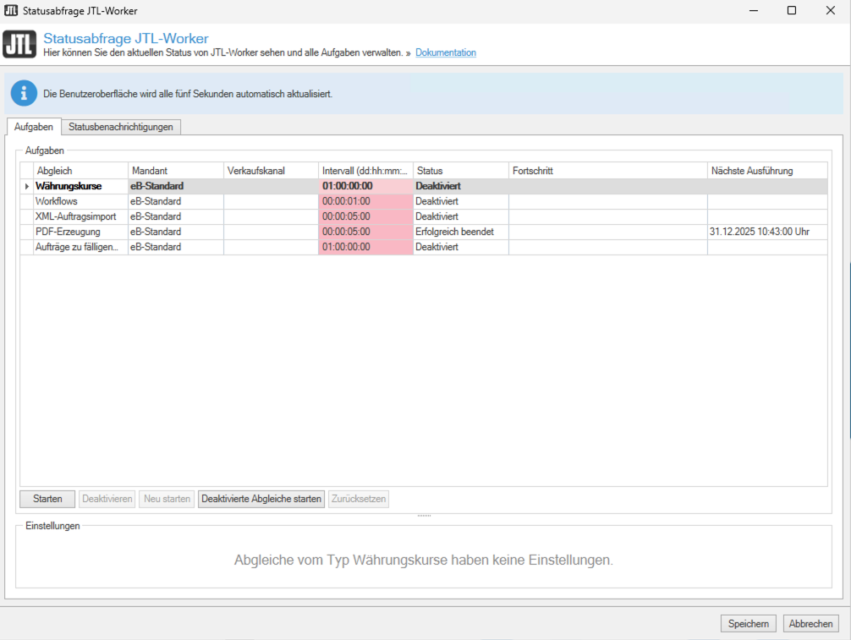Click the row indicator arrow beside Währungskurse

coord(27,186)
